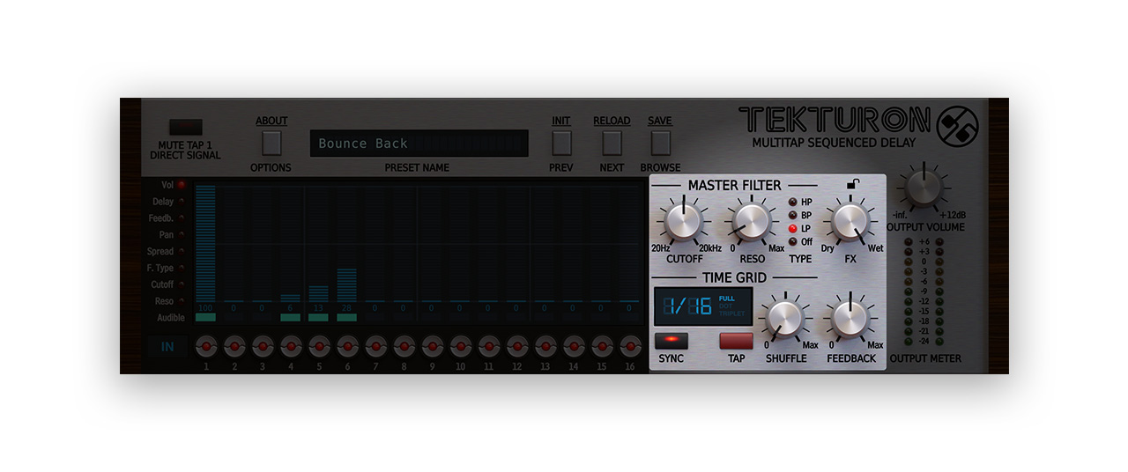This screenshot has height=472, width=1128.
Task: Toggle tap 9 red step button
Action: [x=432, y=346]
